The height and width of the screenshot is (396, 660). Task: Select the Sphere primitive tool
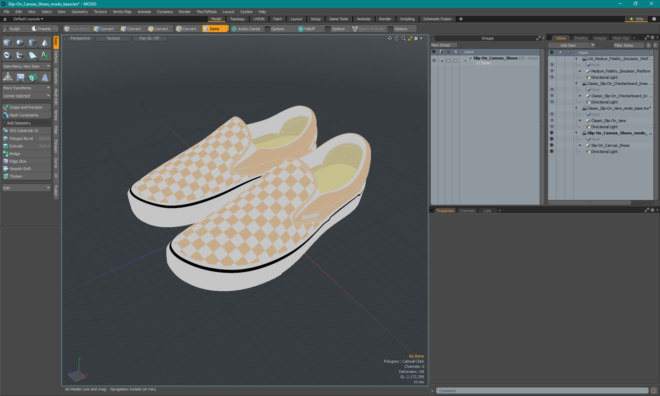20,43
